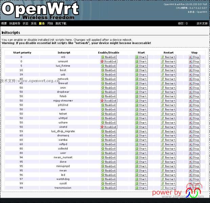Screen dimensions: 210x203
Task: Restart the qos service
Action: tap(168, 110)
